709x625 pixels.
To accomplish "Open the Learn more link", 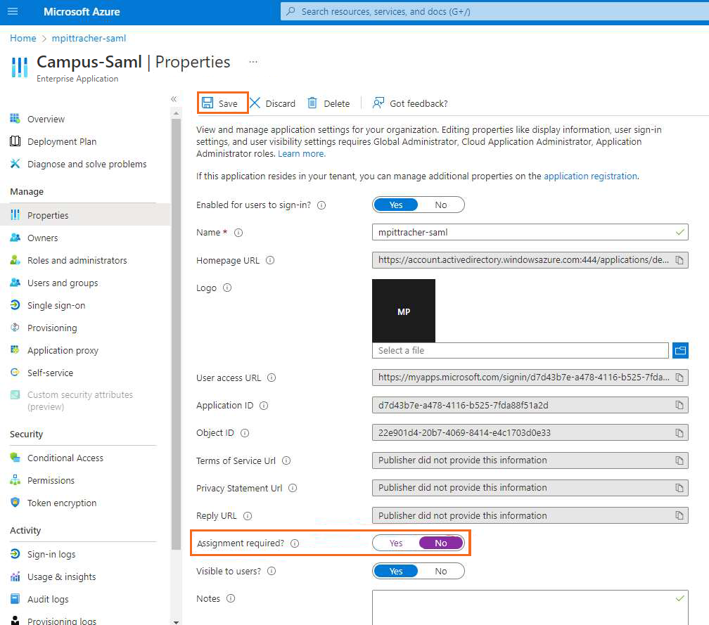I will [302, 154].
